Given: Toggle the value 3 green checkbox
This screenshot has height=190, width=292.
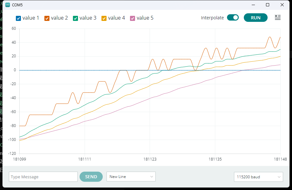Looking at the screenshot, I should coord(75,18).
